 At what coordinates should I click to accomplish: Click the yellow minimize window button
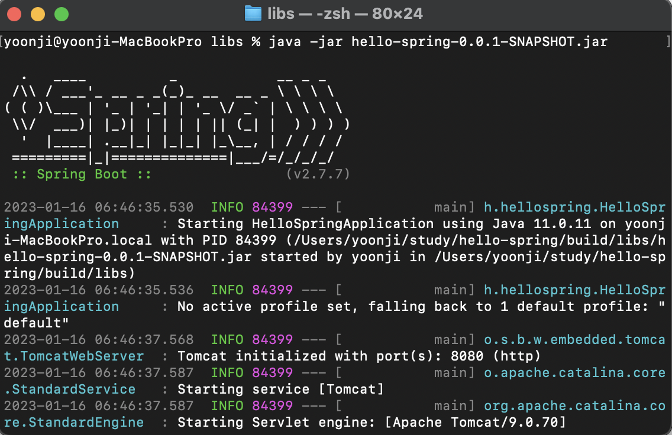38,14
